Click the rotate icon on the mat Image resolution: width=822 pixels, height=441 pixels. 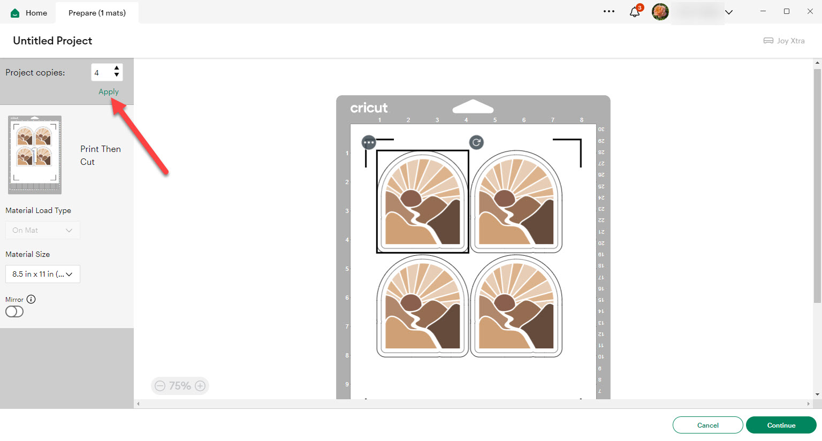point(476,142)
